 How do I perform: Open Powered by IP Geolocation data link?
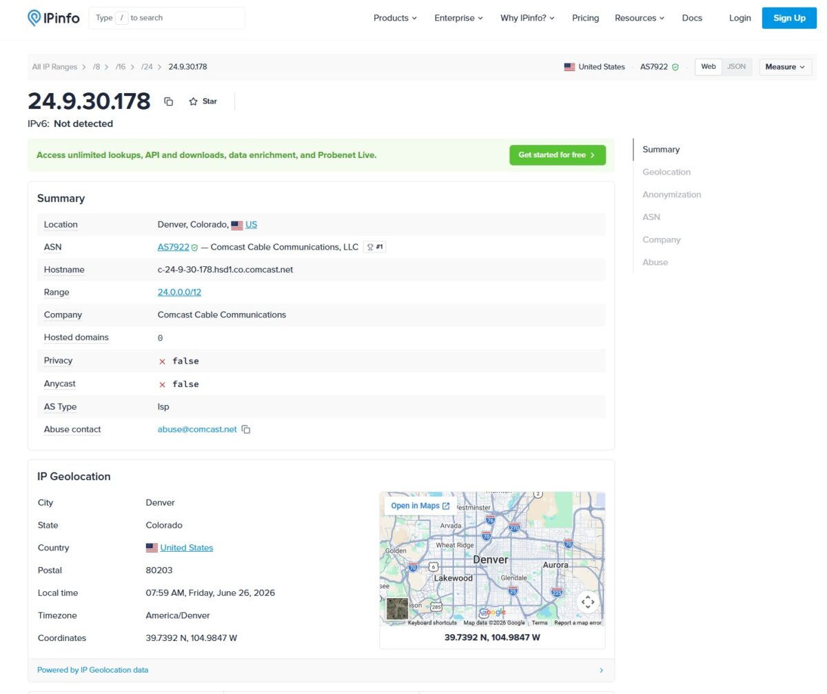coord(92,670)
